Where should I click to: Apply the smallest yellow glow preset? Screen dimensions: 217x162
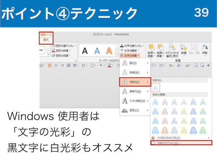pyautogui.click(x=184, y=102)
